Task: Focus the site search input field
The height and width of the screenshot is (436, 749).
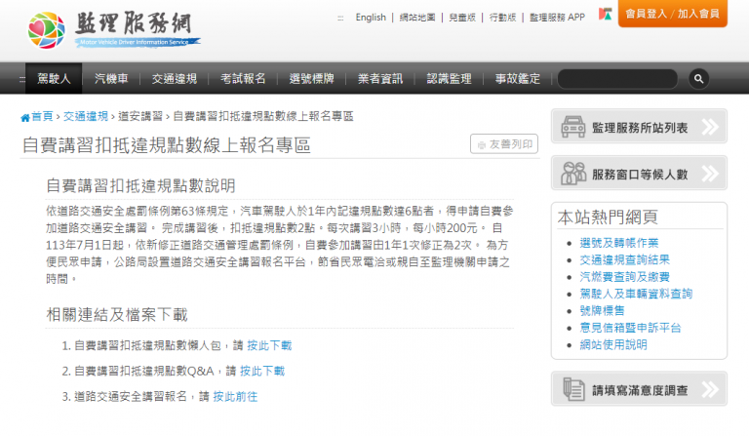Action: click(x=617, y=79)
